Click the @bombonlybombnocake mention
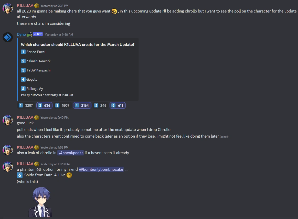The height and width of the screenshot is (219, 298). click(101, 169)
